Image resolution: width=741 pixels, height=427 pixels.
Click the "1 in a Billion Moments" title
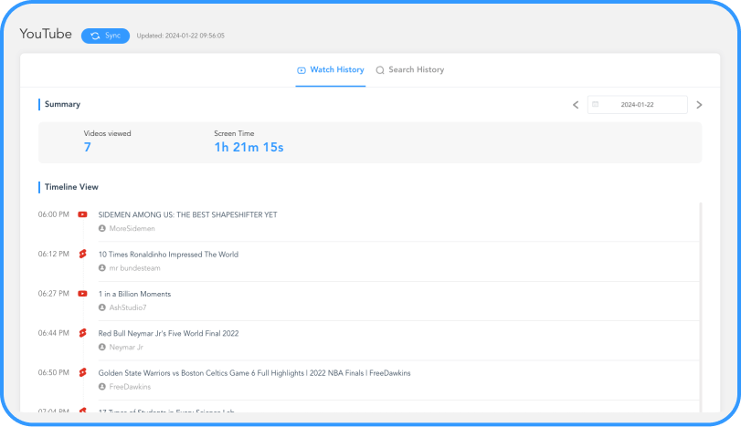tap(134, 294)
